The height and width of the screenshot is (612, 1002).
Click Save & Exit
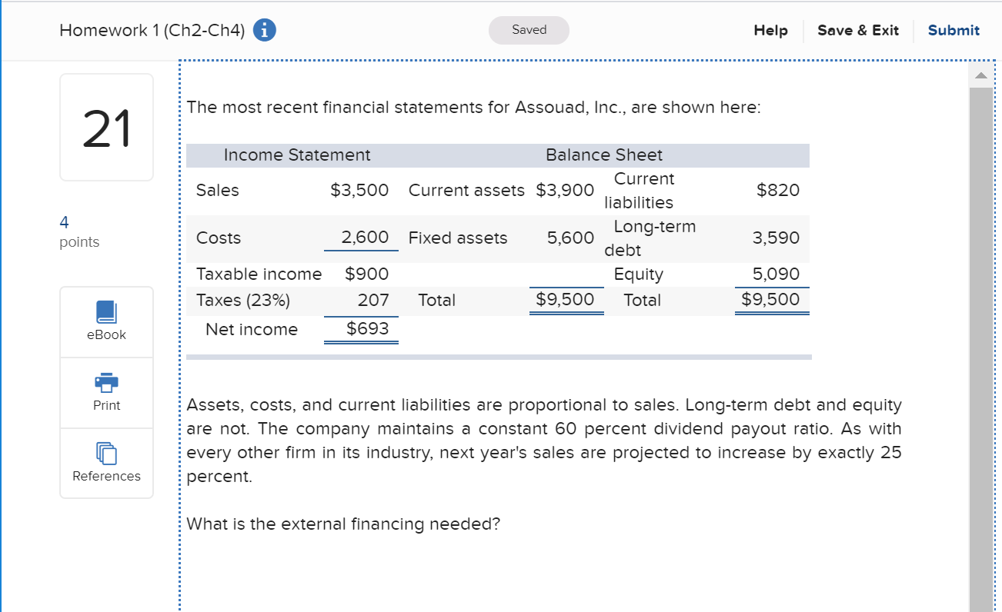tap(859, 30)
